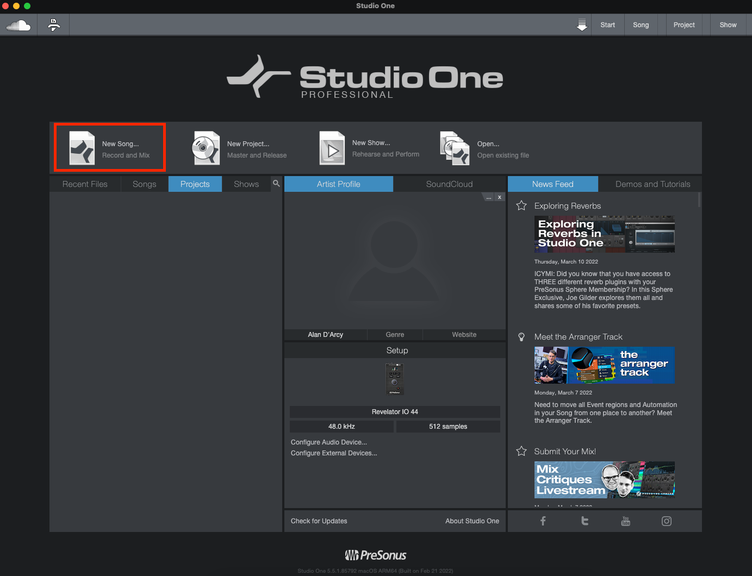752x576 pixels.
Task: Click the Revelator IO 44 device image
Action: (x=395, y=379)
